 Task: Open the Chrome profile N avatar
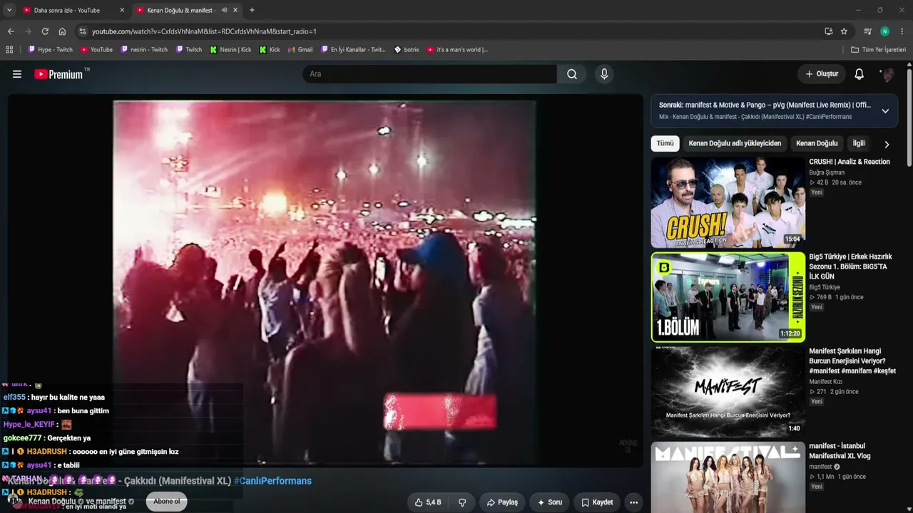point(885,31)
